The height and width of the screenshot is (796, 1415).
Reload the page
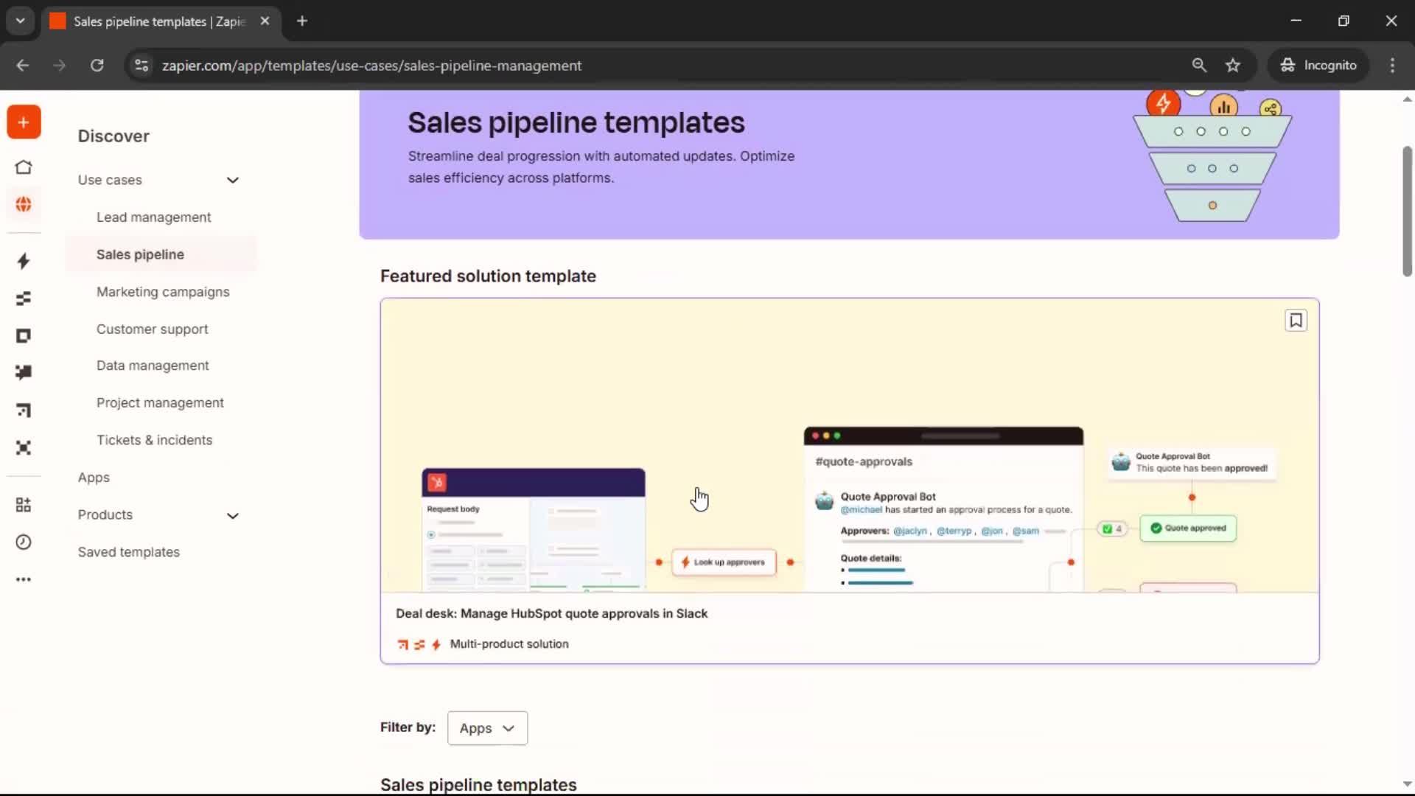coord(97,66)
